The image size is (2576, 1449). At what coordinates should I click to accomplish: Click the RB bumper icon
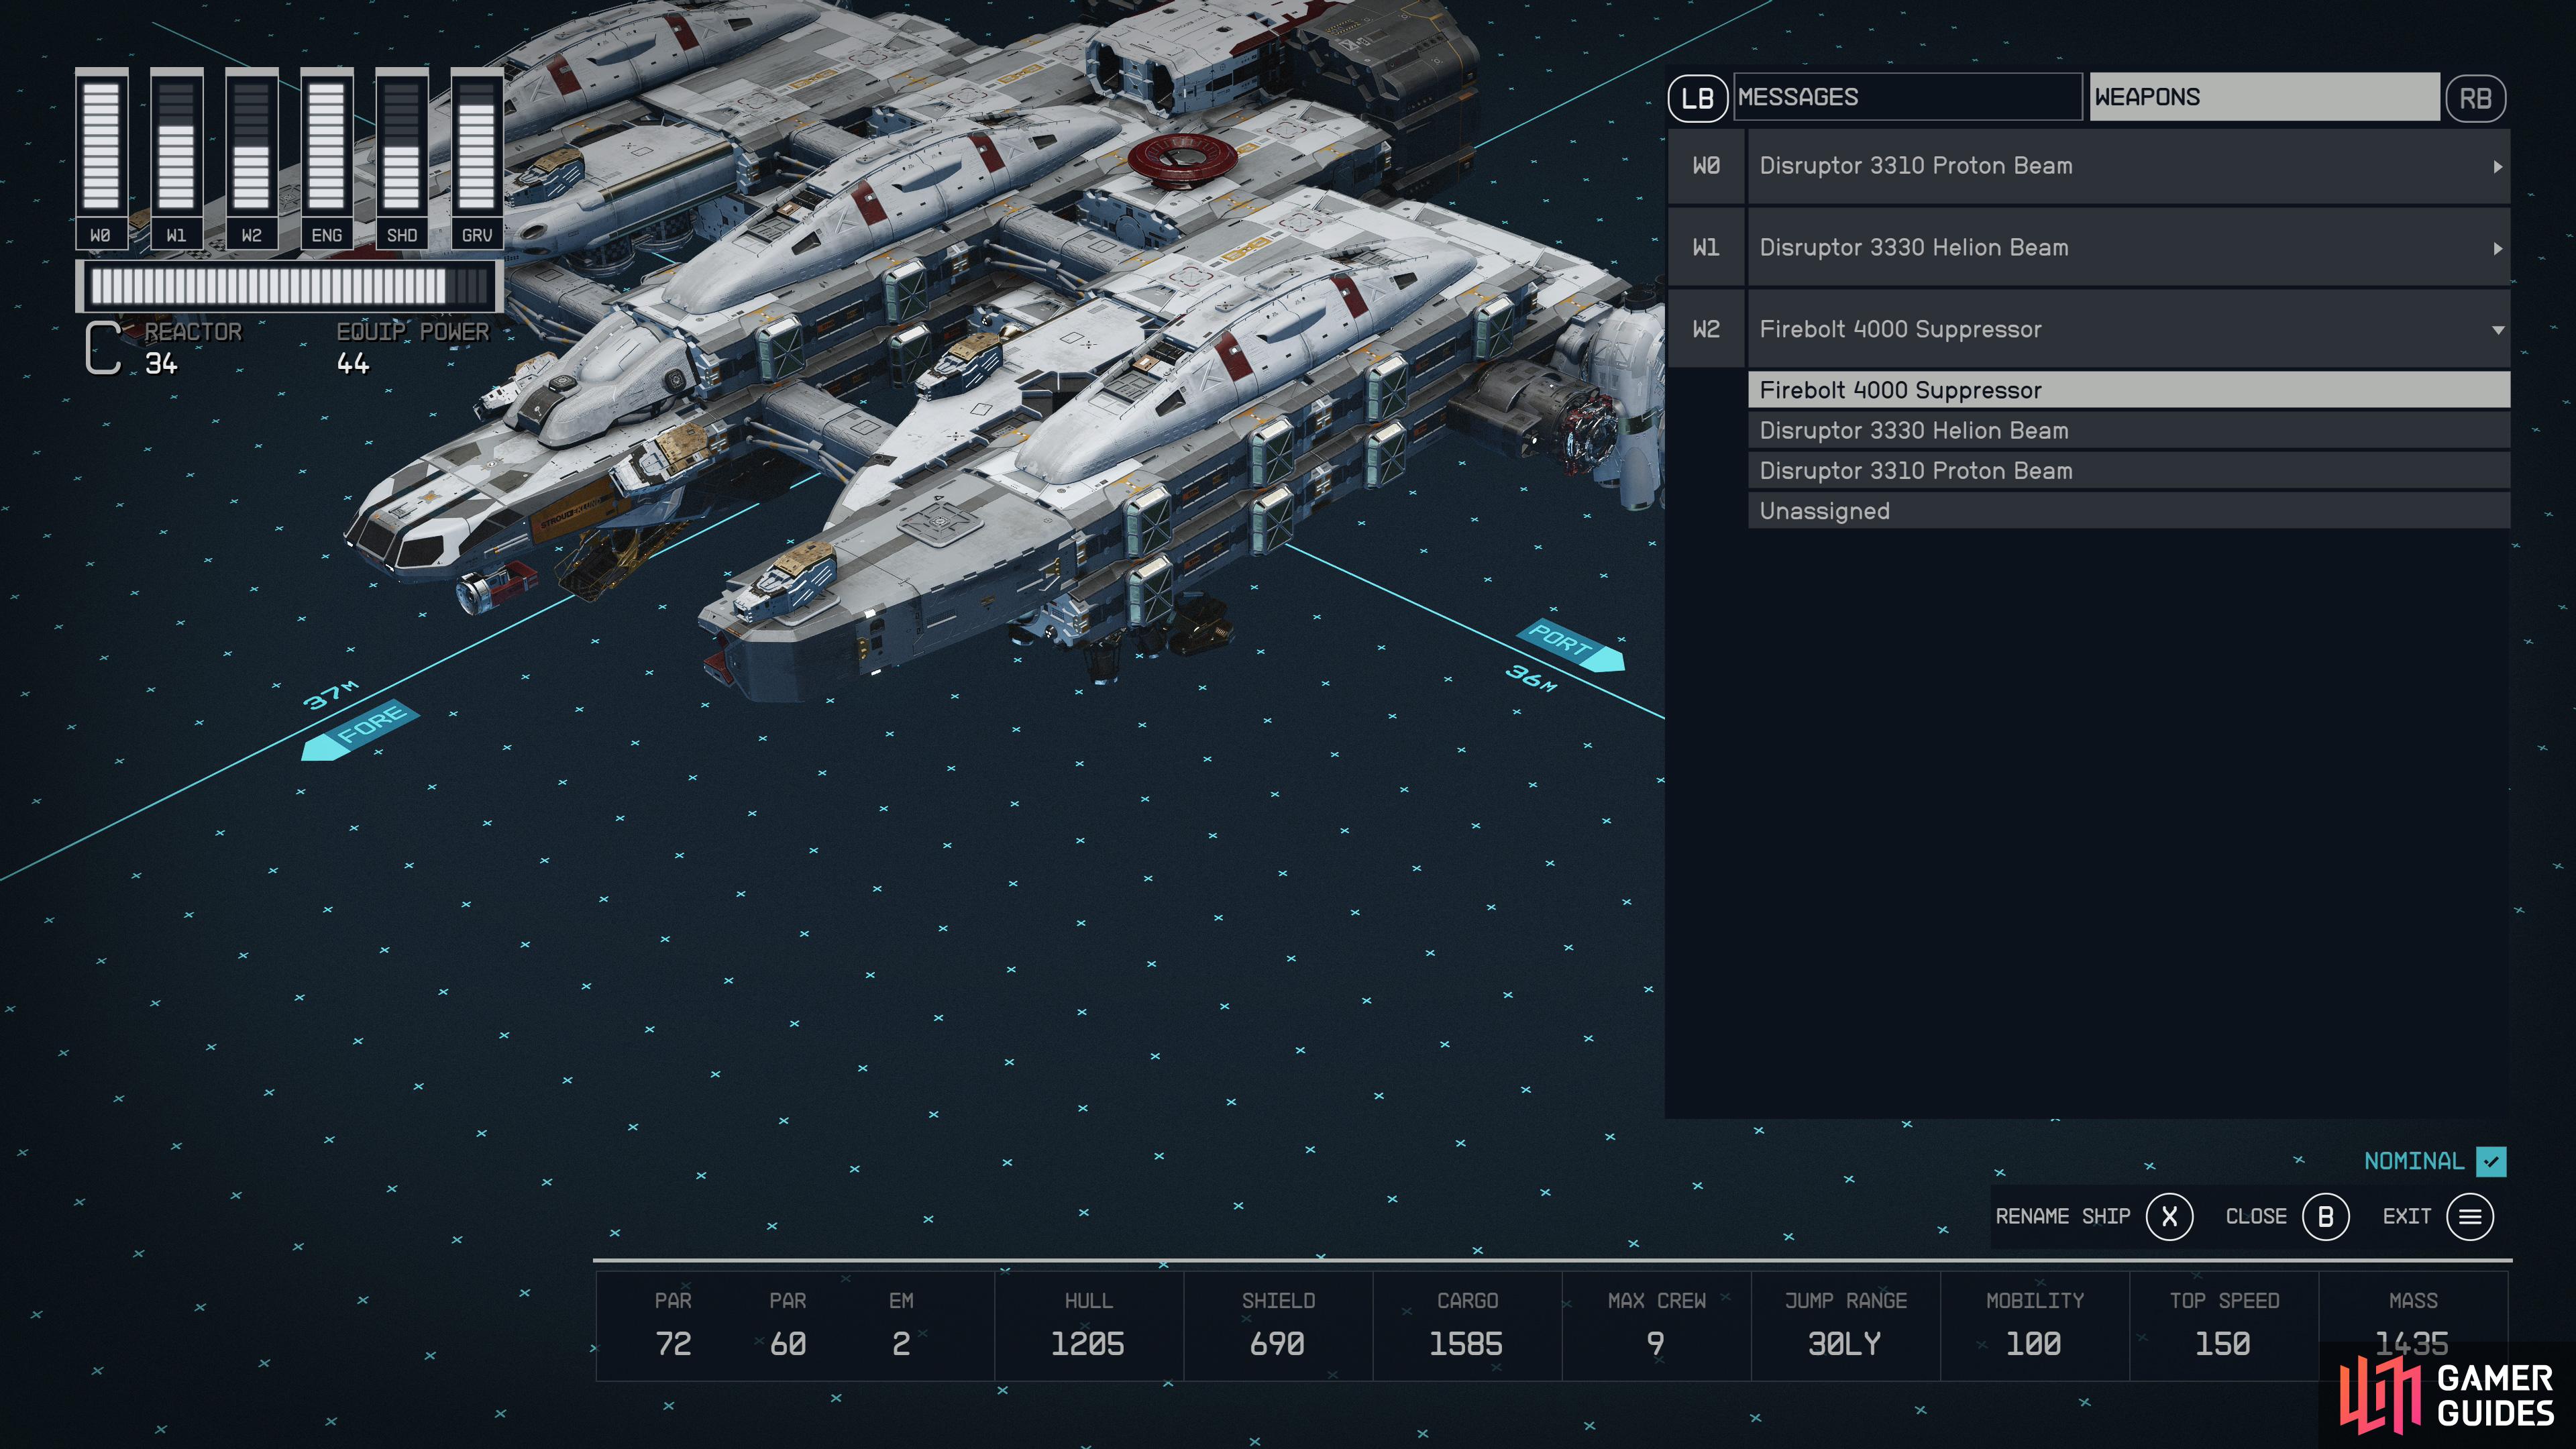pos(2475,98)
